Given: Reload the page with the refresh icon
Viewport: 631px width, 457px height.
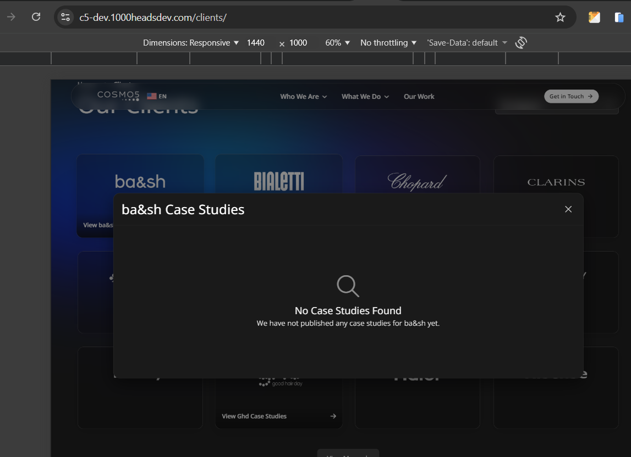Looking at the screenshot, I should (36, 17).
